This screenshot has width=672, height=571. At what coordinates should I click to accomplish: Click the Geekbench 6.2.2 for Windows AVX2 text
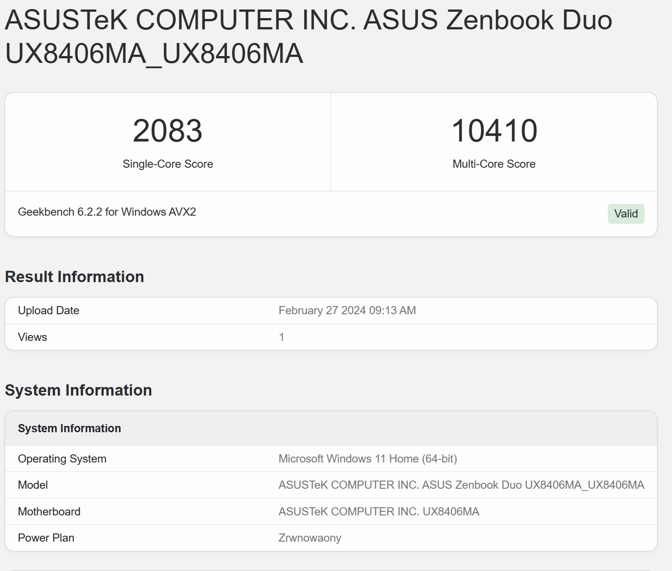(107, 212)
